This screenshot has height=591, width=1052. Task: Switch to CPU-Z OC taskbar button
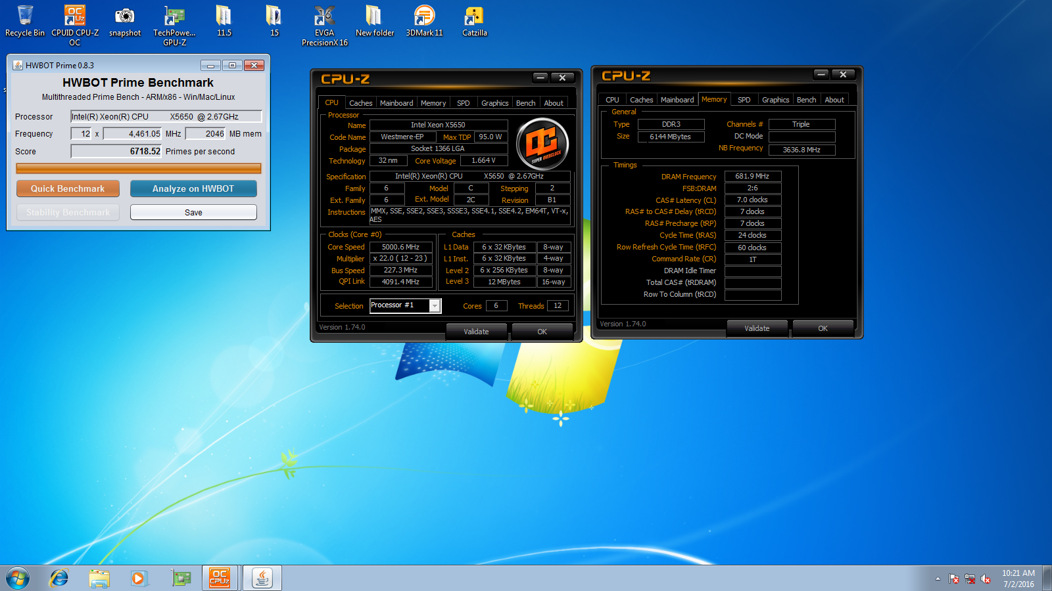pos(220,579)
